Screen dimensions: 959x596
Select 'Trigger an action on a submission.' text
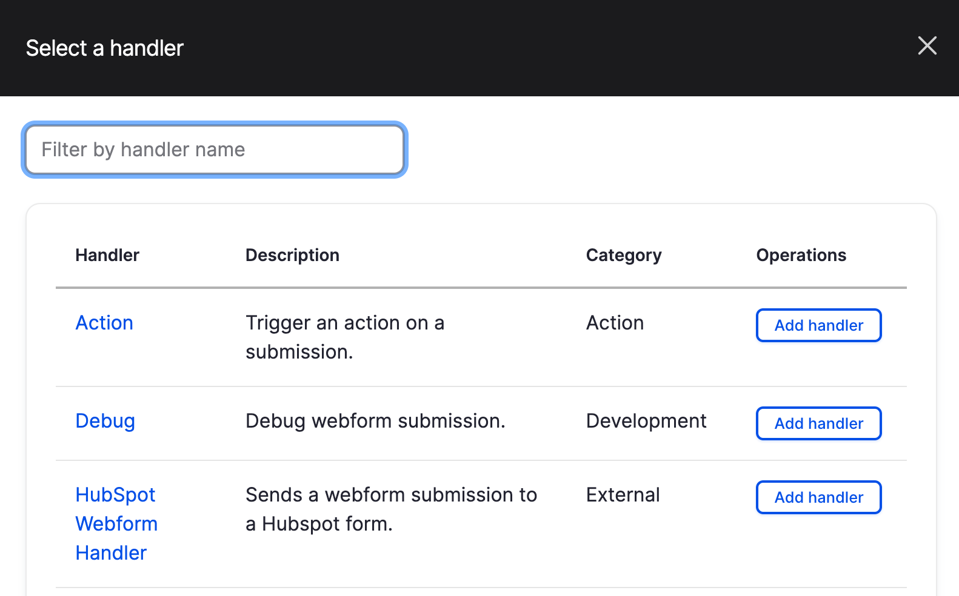click(x=345, y=337)
